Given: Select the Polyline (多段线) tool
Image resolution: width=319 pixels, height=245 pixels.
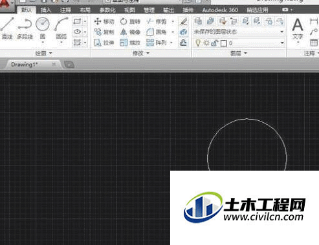Looking at the screenshot, I should coord(25,28).
